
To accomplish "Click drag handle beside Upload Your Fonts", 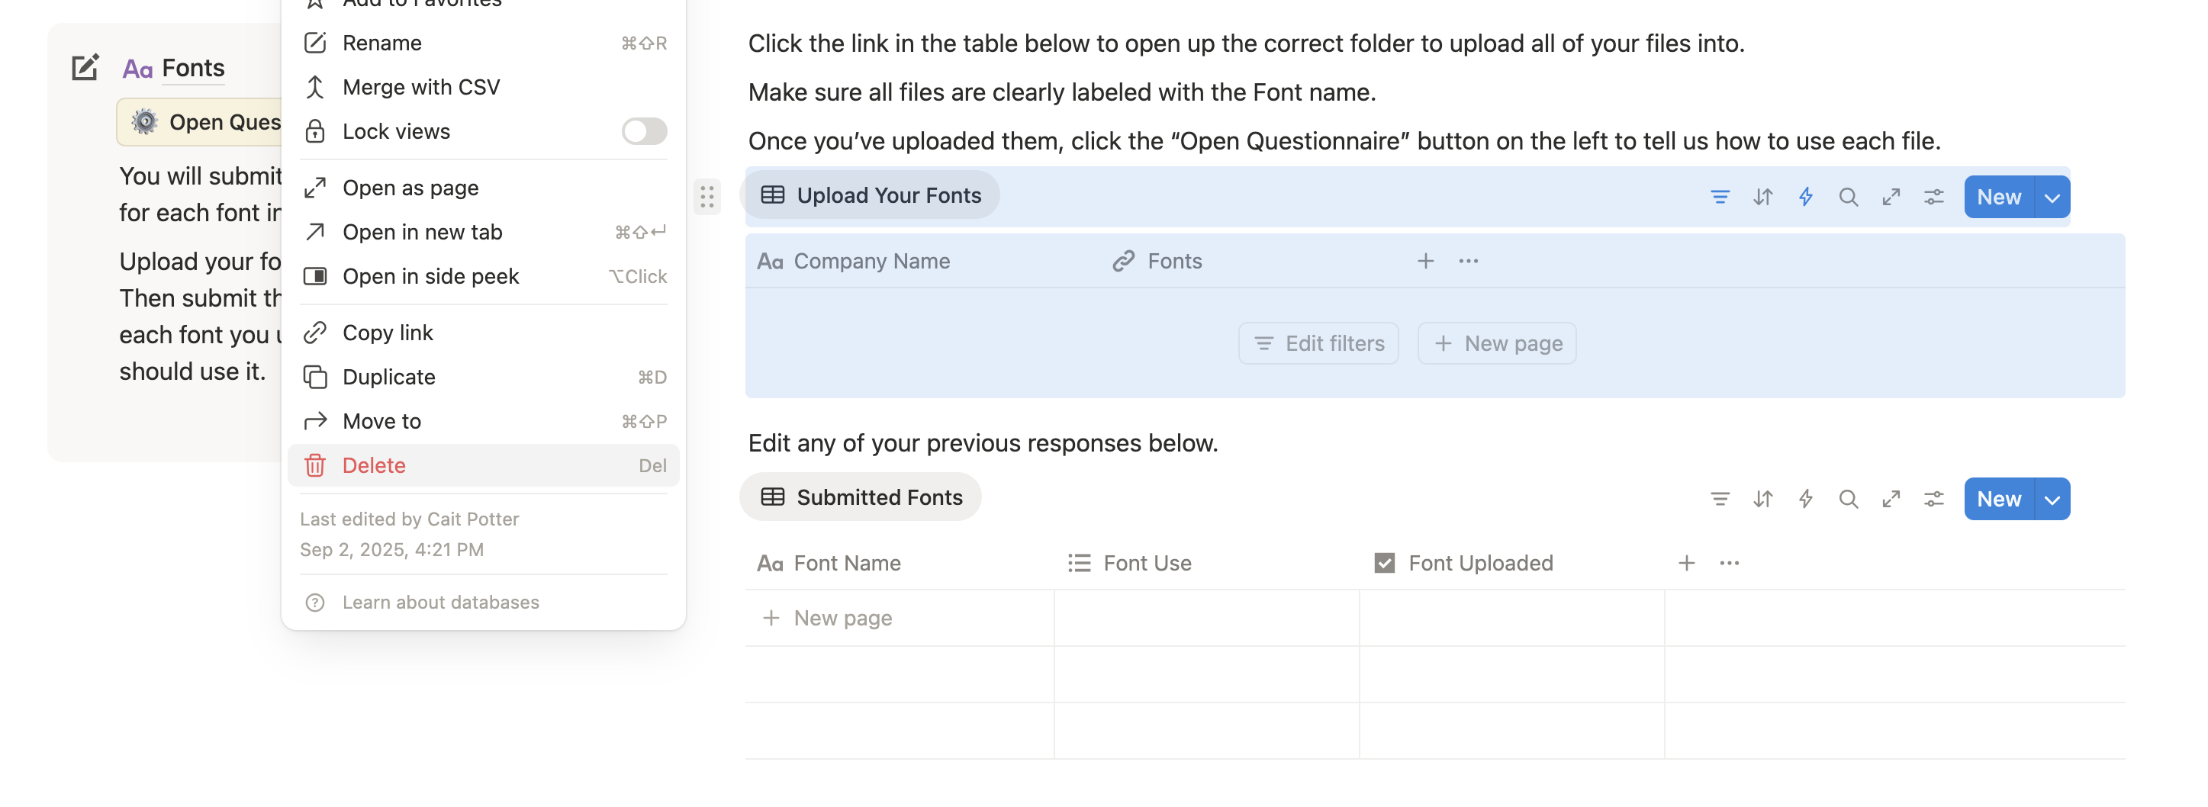I will pos(707,197).
